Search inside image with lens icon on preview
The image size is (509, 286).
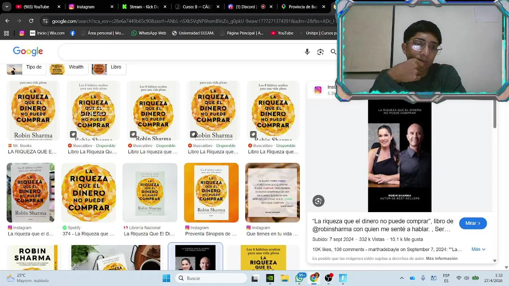click(318, 201)
